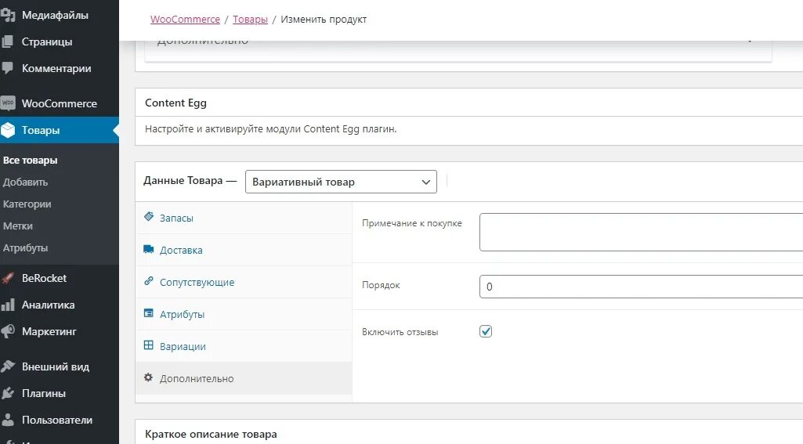This screenshot has height=444, width=803.
Task: Click the BeRocket rocket icon
Action: [8, 278]
